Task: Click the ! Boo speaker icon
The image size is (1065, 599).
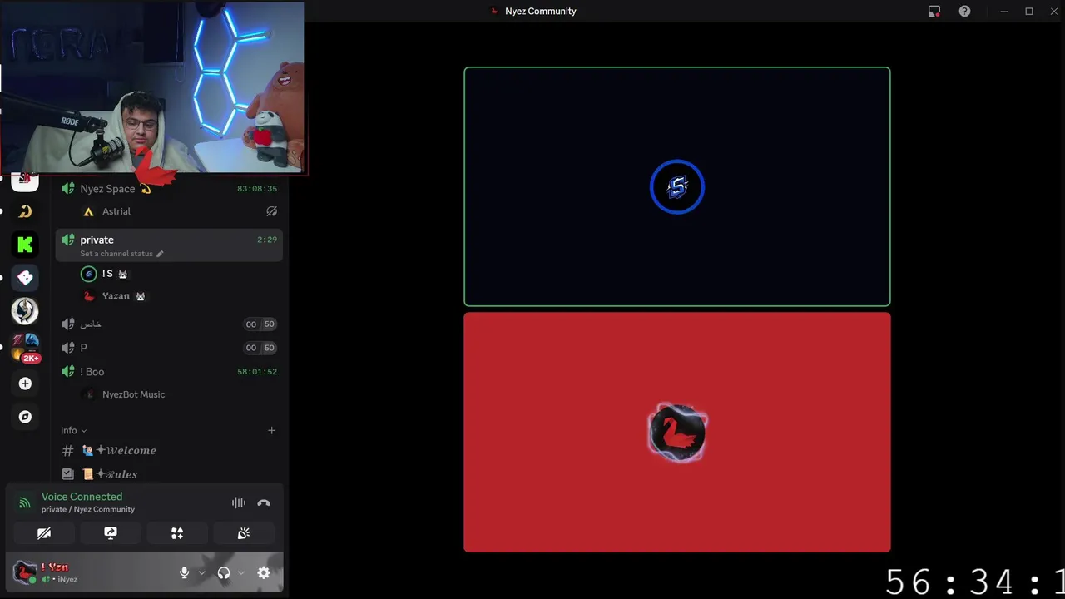Action: 68,372
